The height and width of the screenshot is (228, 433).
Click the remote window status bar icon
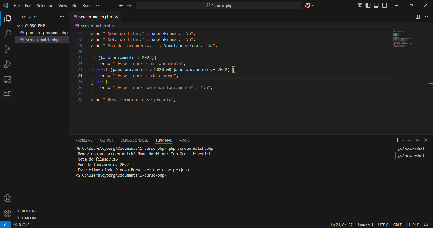(5, 225)
